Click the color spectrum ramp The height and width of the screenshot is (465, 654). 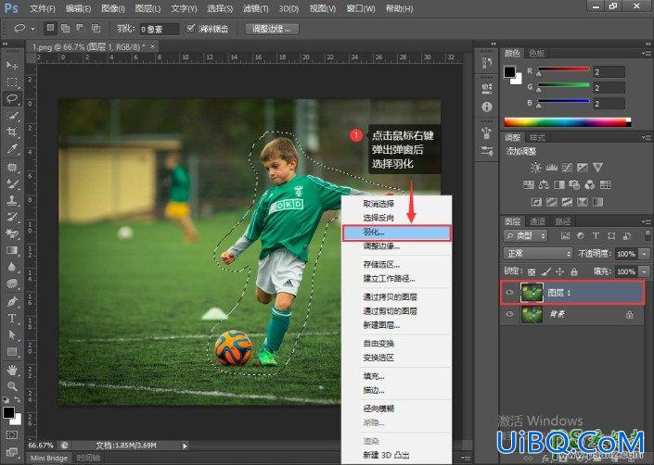coord(567,121)
